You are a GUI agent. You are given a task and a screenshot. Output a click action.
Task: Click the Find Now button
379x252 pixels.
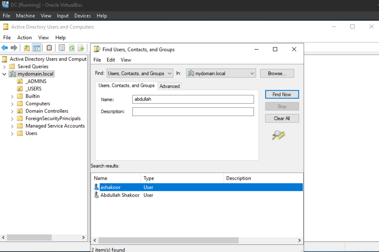click(282, 94)
